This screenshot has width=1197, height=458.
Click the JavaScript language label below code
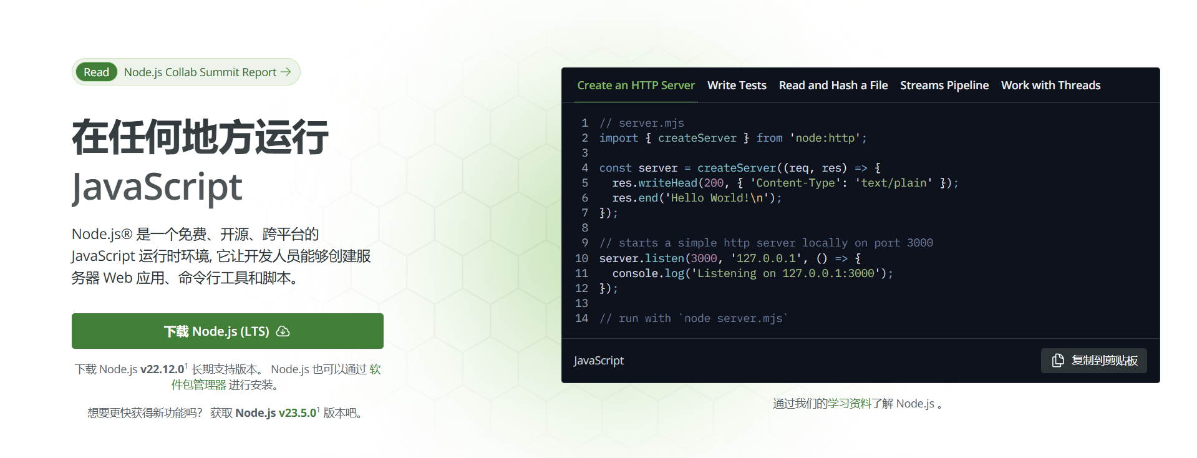coord(599,361)
